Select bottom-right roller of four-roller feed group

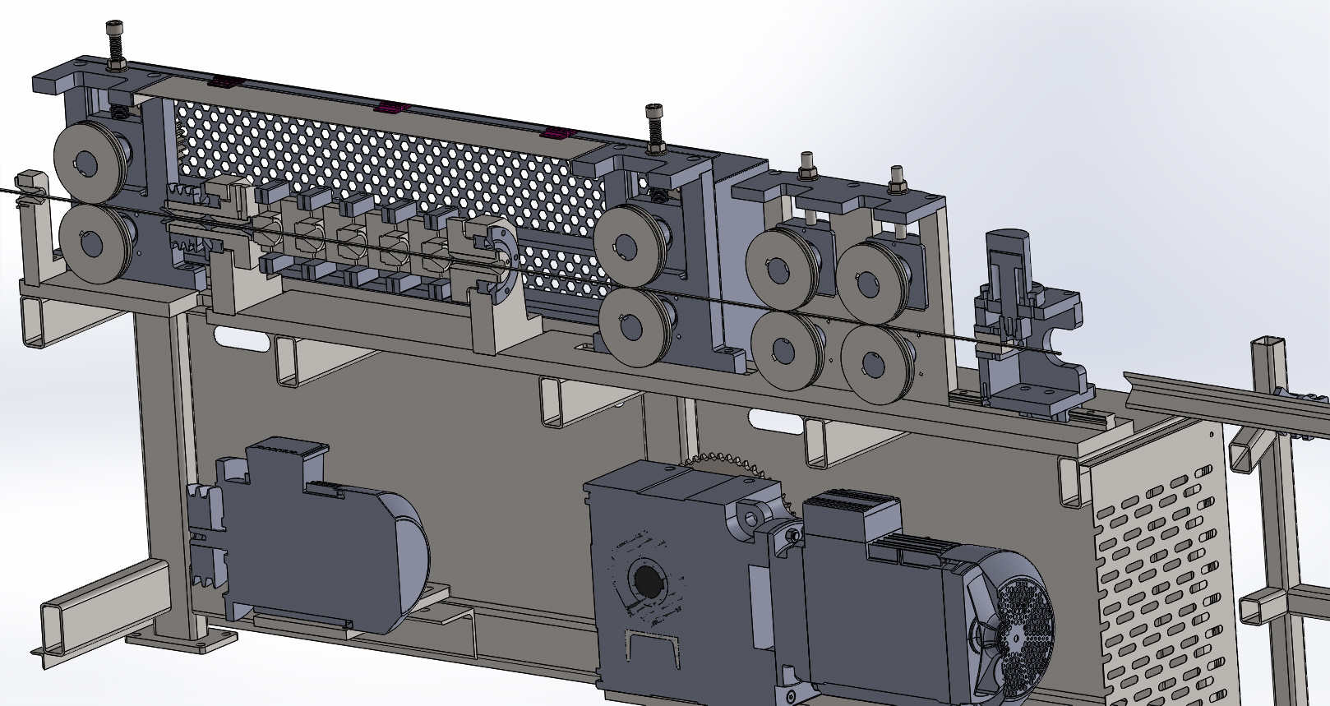[877, 364]
